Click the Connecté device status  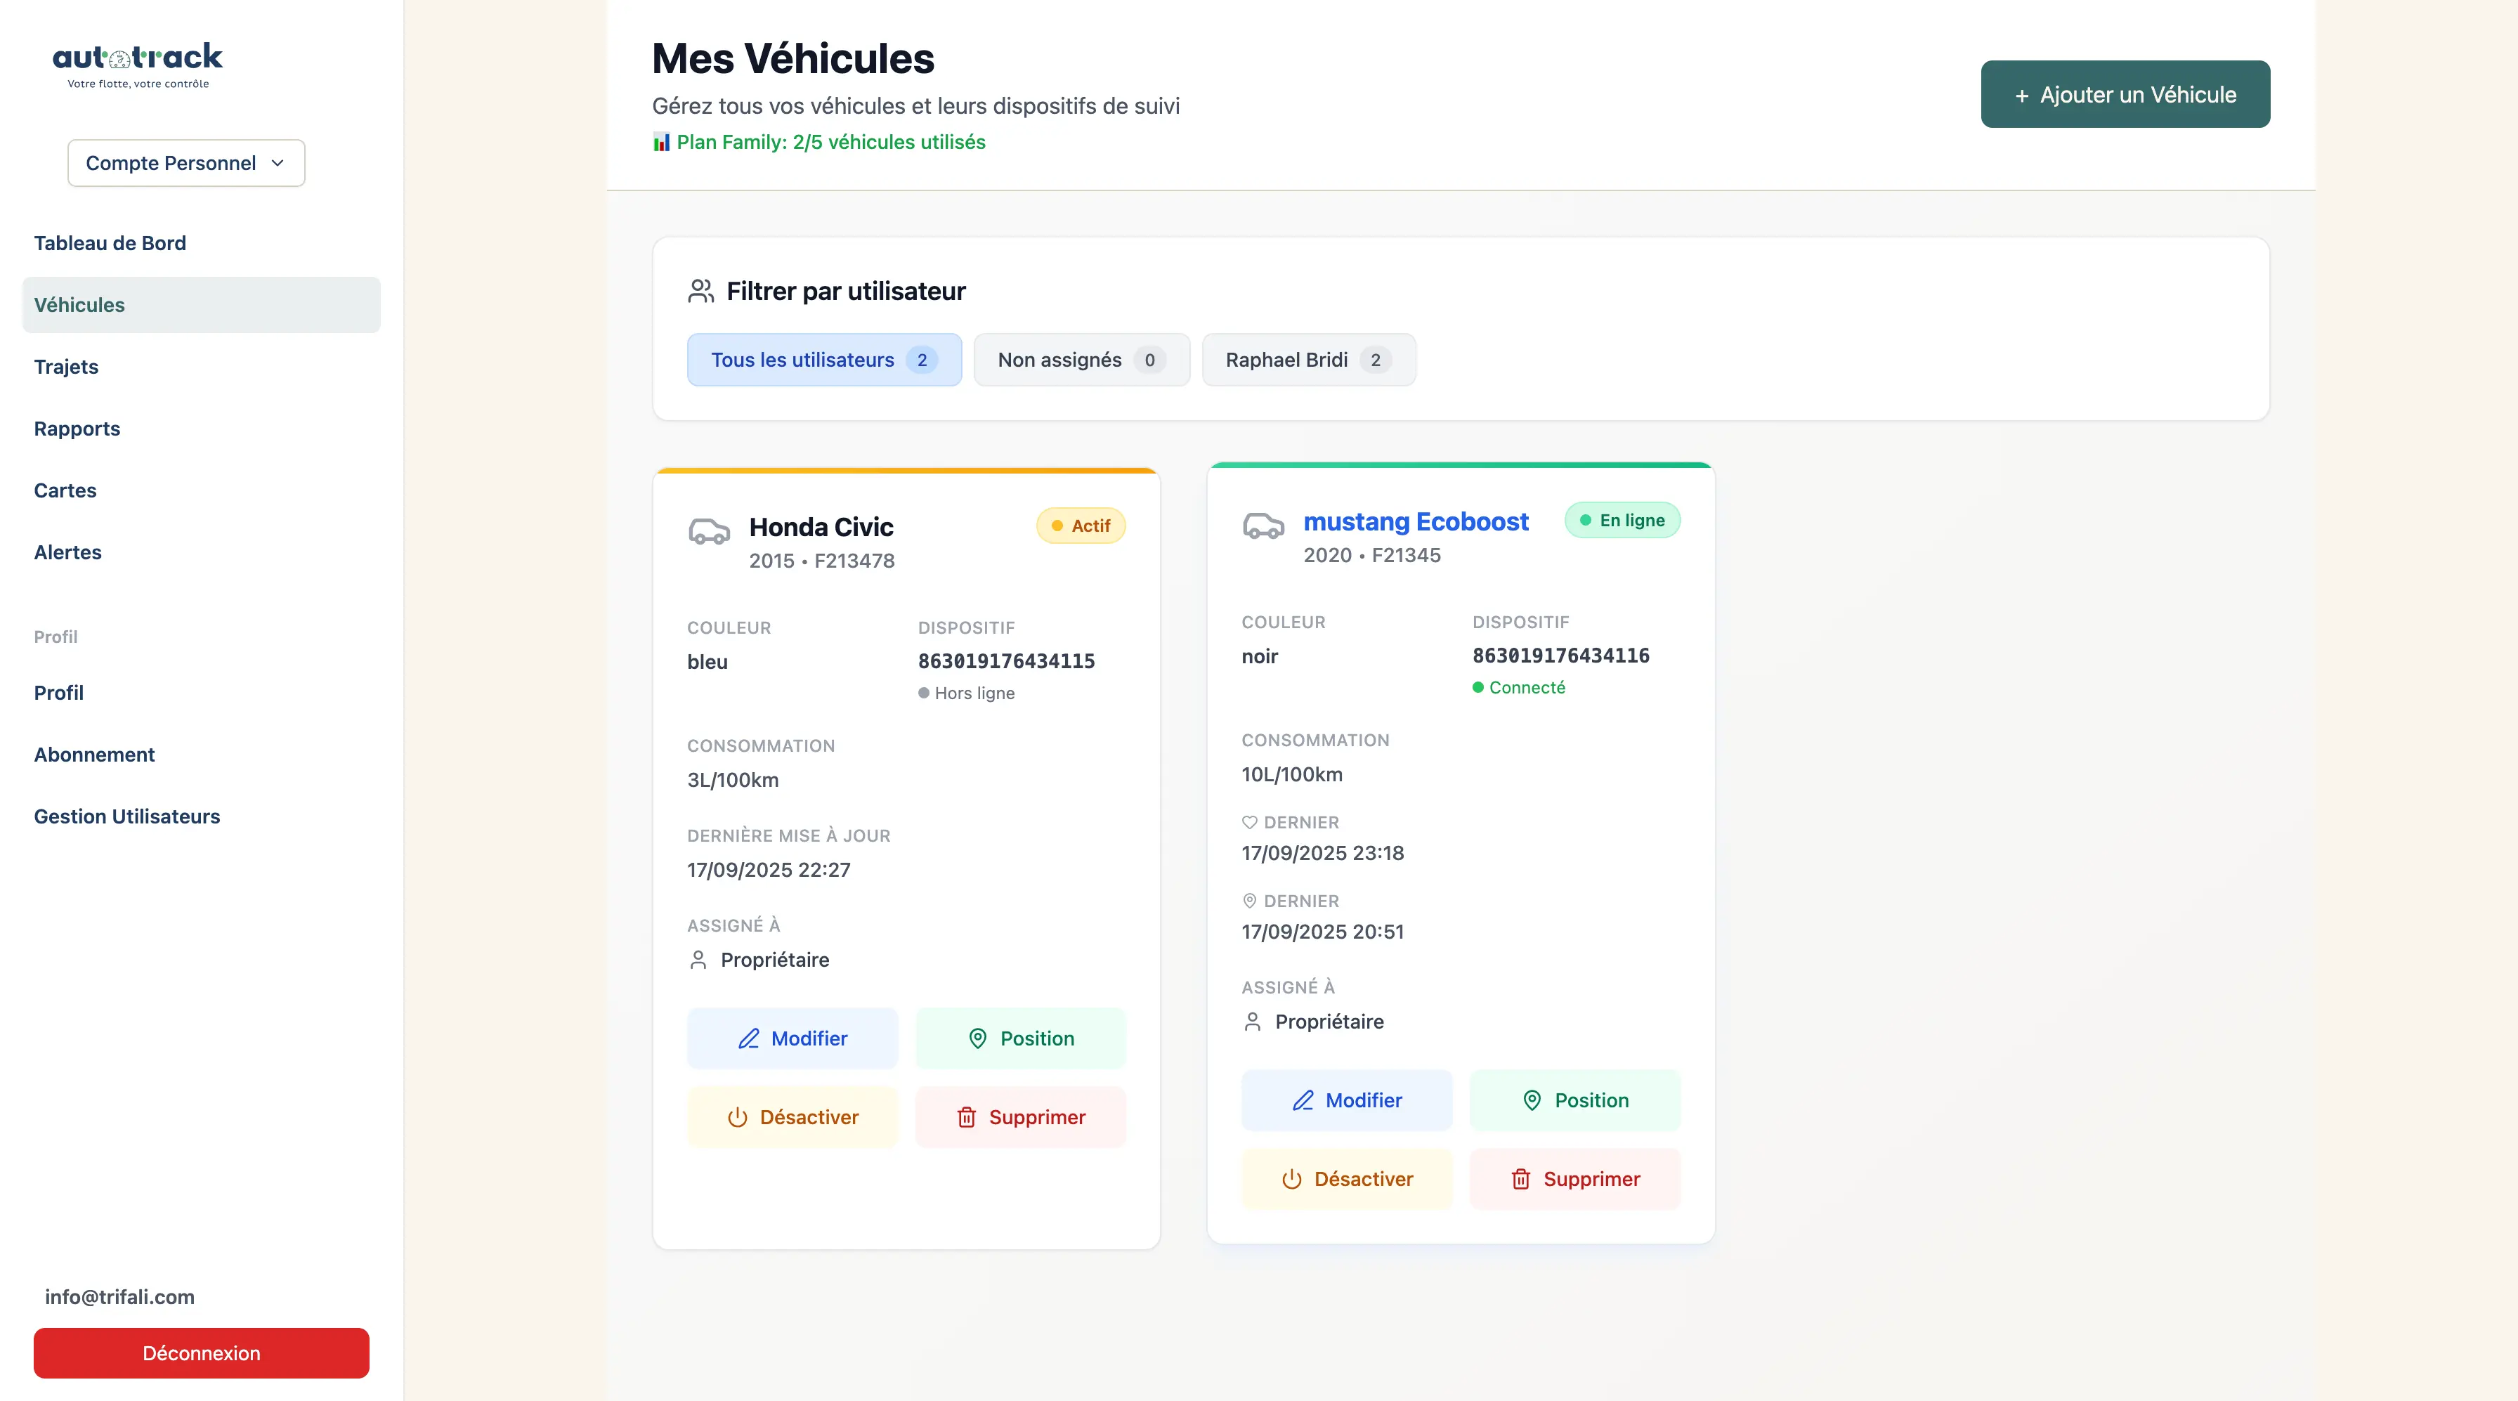[x=1519, y=687]
